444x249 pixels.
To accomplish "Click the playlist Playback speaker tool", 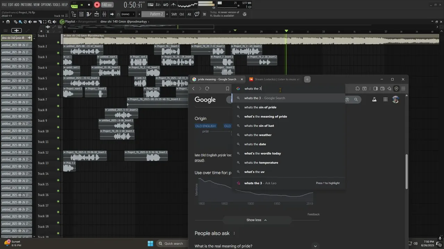I will (x=54, y=22).
